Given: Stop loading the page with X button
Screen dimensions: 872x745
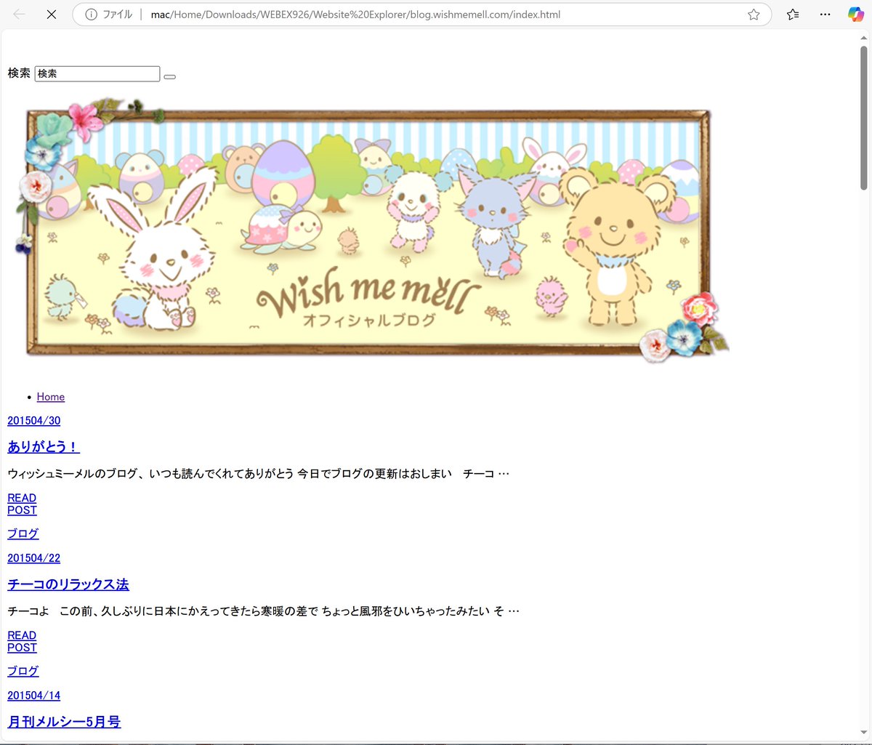Looking at the screenshot, I should click(52, 15).
